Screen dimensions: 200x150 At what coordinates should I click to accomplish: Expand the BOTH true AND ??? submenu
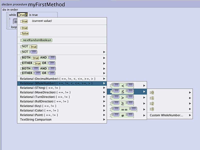pyautogui.click(x=37, y=58)
